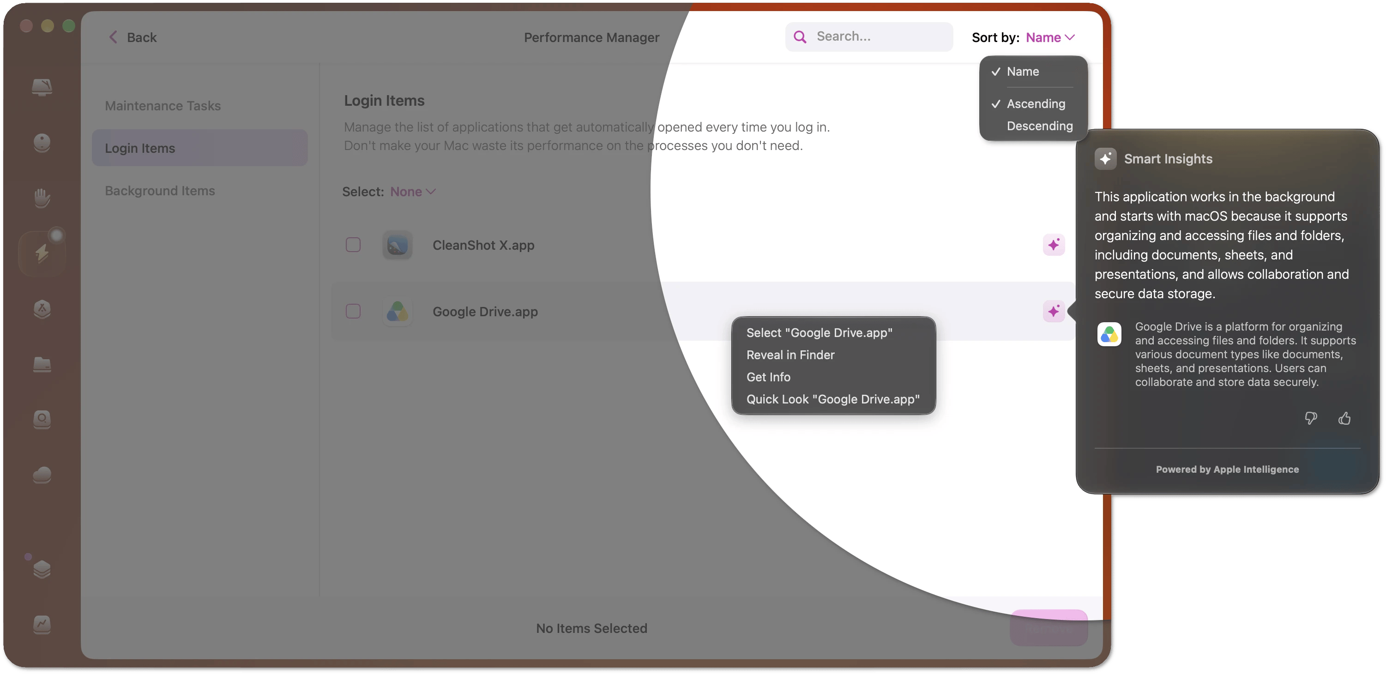Click Google Drive icon in Smart Insights

(x=1109, y=335)
